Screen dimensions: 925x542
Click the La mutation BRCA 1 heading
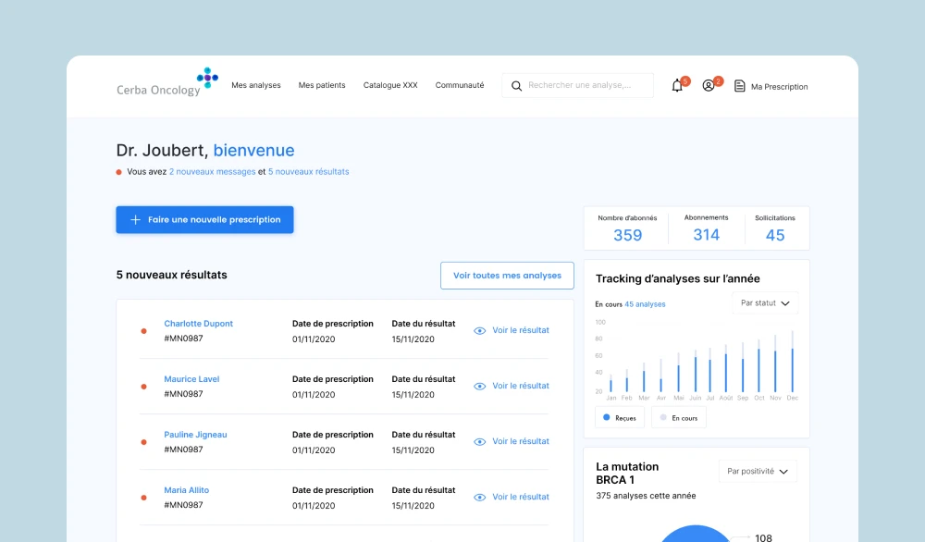pos(627,473)
